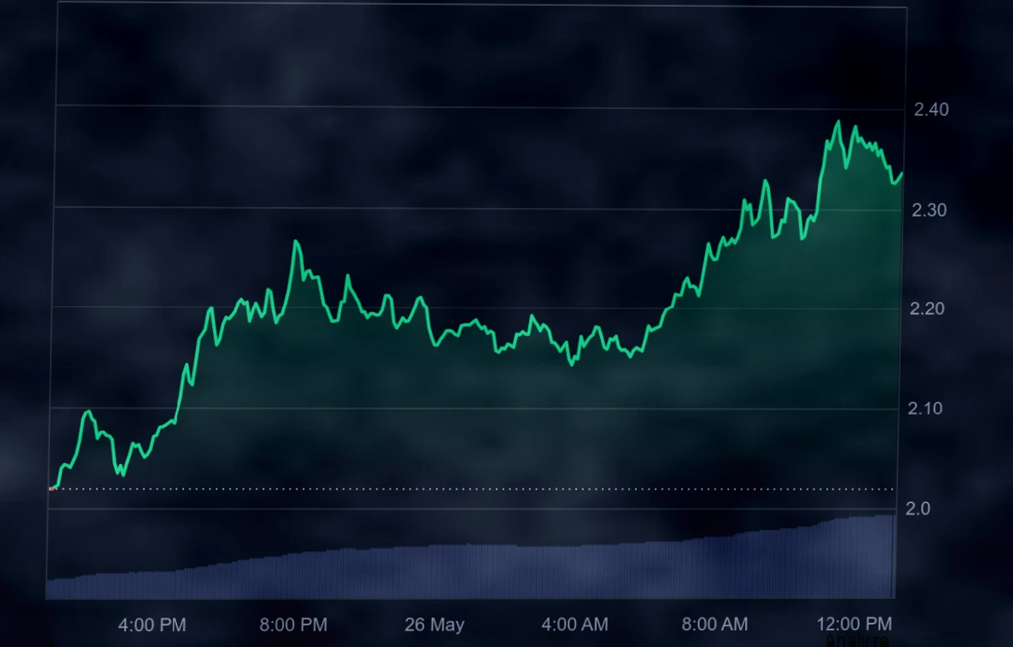Click the 2.40 price axis label
Image resolution: width=1013 pixels, height=647 pixels.
[x=931, y=110]
